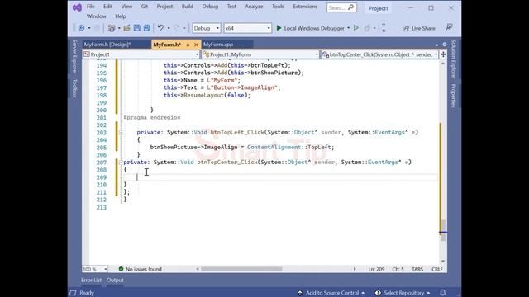Click the Hot Reload flame icon
529x297 pixels.
click(x=367, y=28)
